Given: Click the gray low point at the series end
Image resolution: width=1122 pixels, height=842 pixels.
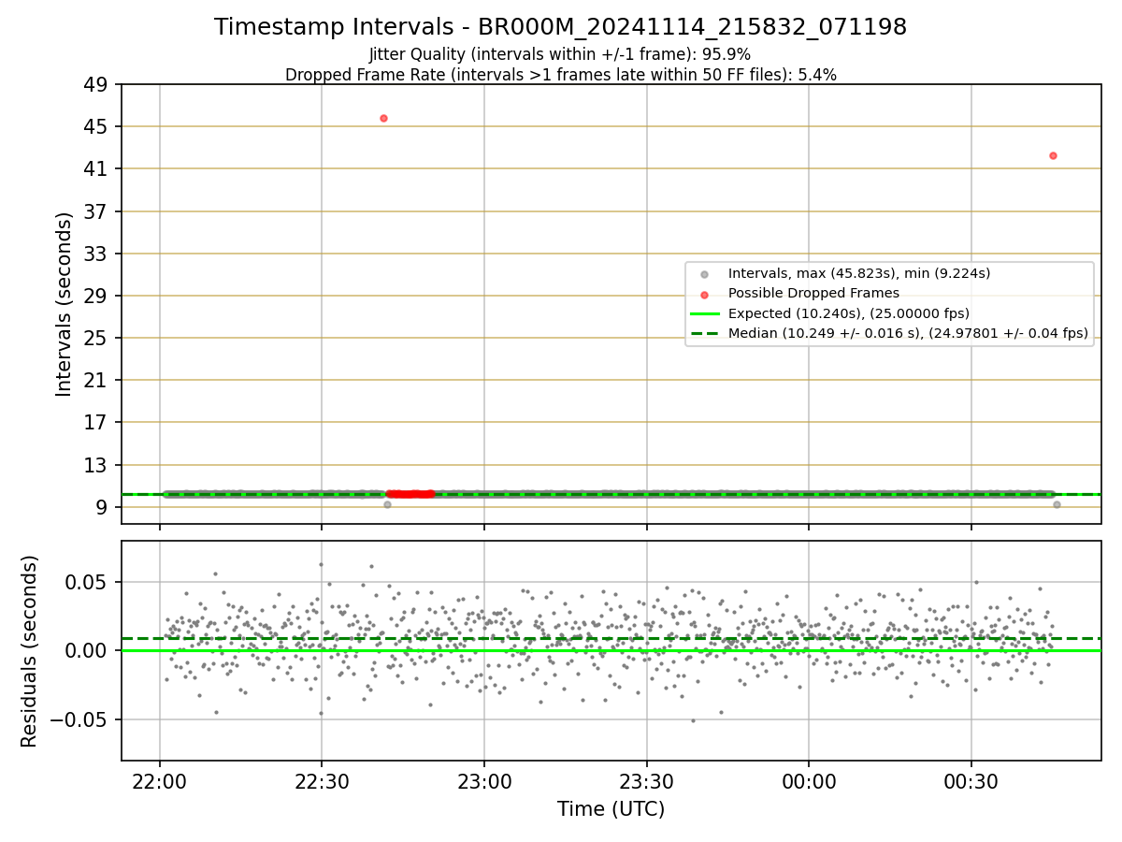Looking at the screenshot, I should pyautogui.click(x=1057, y=504).
